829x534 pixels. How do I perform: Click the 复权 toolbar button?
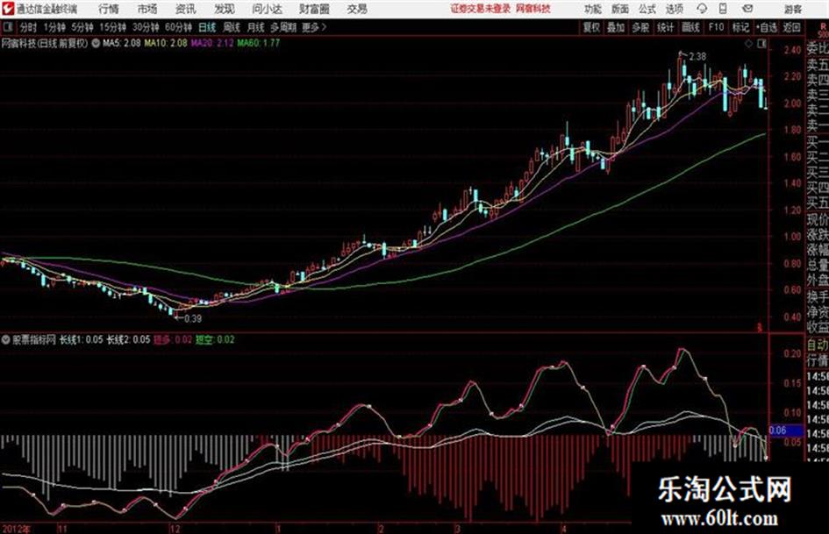(x=591, y=27)
